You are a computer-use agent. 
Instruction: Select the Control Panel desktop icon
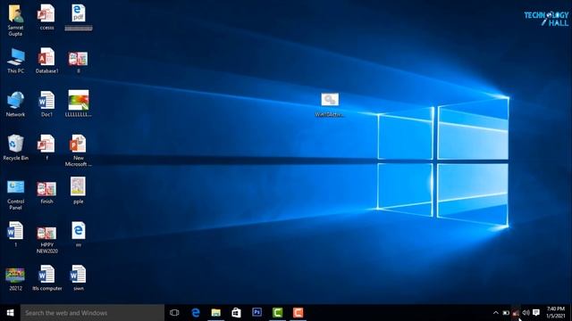coord(15,188)
